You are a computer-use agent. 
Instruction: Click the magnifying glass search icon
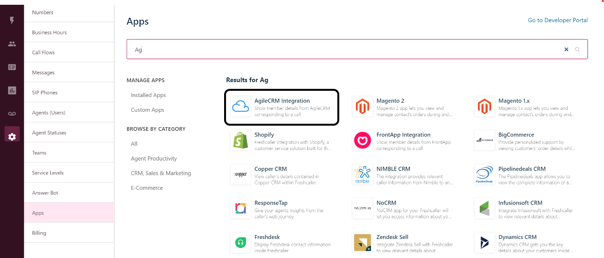[x=577, y=49]
